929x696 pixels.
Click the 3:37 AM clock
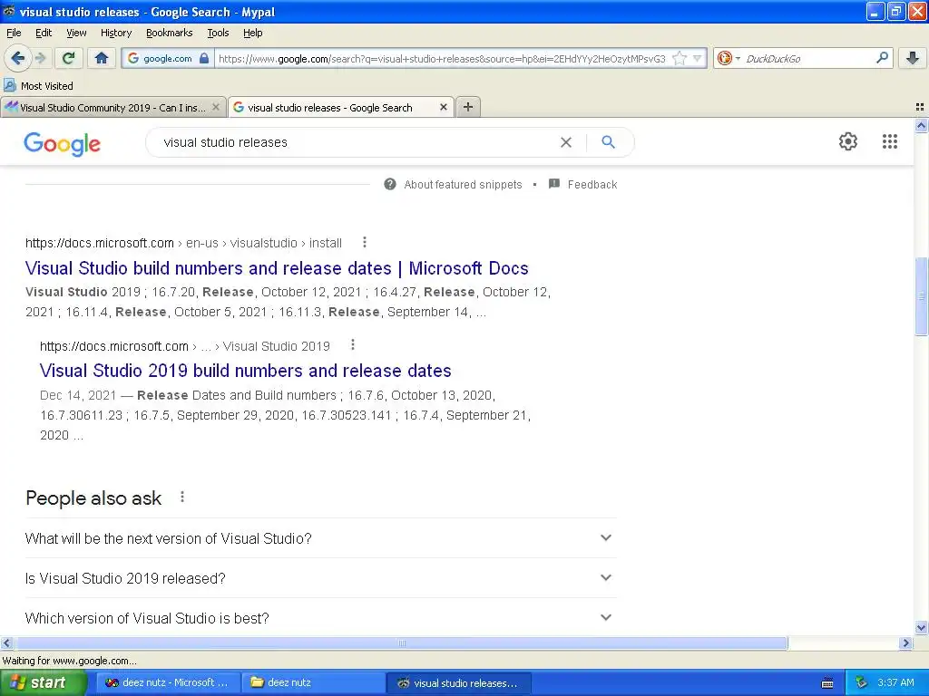(x=895, y=682)
